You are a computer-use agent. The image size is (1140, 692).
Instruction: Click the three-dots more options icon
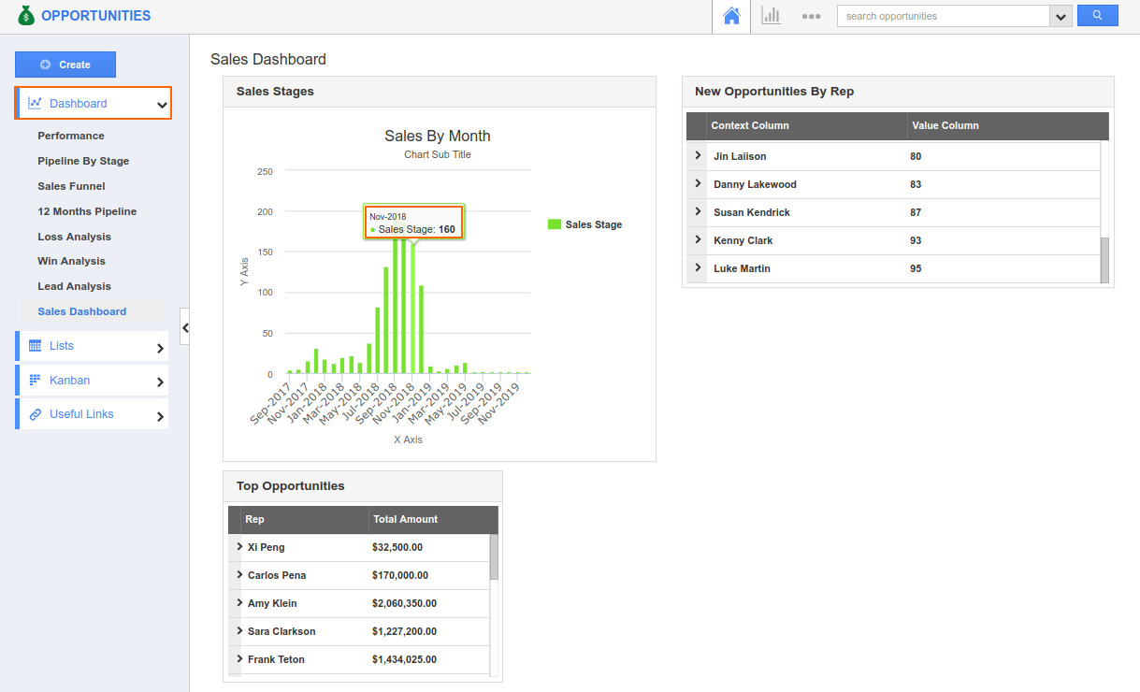(x=811, y=16)
